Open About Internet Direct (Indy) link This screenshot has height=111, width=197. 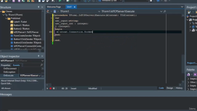[x=19, y=81]
